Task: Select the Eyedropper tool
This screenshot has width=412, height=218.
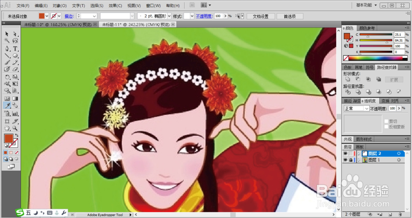Action: (7, 105)
